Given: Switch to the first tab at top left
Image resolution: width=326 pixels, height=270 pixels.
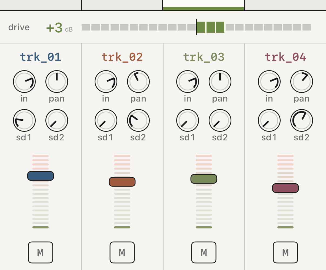Looking at the screenshot, I should [x=41, y=5].
